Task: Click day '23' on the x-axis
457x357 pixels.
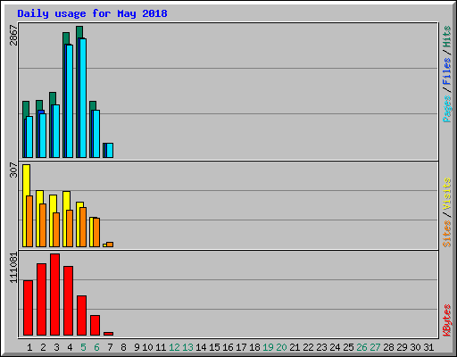Action: coord(321,347)
